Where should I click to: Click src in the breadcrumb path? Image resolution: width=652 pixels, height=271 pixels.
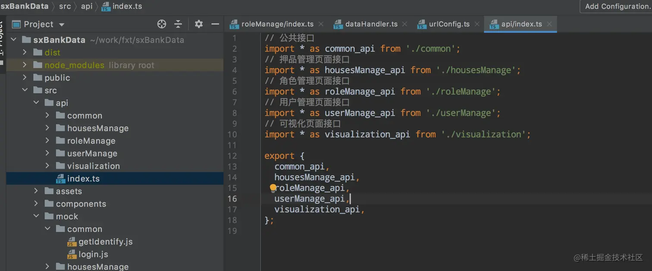(x=65, y=6)
